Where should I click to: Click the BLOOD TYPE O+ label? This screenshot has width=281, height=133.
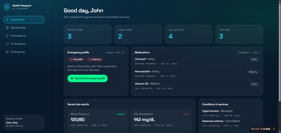click(115, 53)
